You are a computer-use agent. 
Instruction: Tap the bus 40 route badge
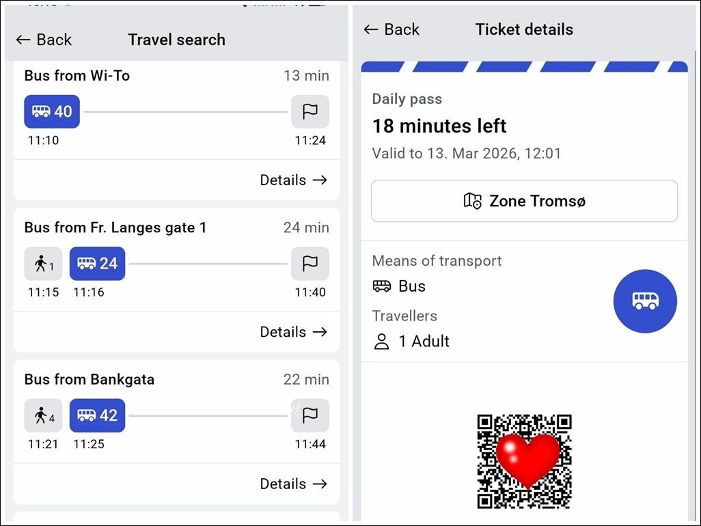[x=52, y=111]
